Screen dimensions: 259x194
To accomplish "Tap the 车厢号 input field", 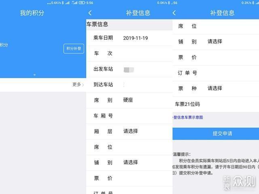I will 142,116.
